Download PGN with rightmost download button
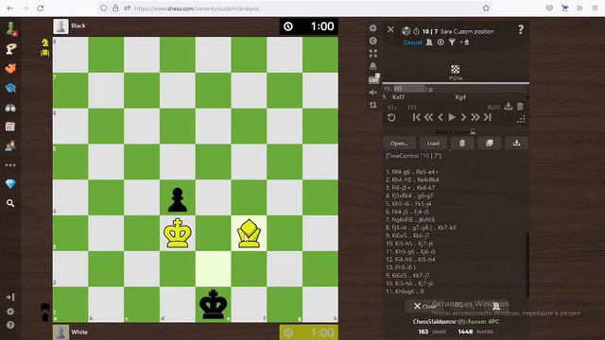Image resolution: width=605 pixels, height=340 pixels. [516, 144]
